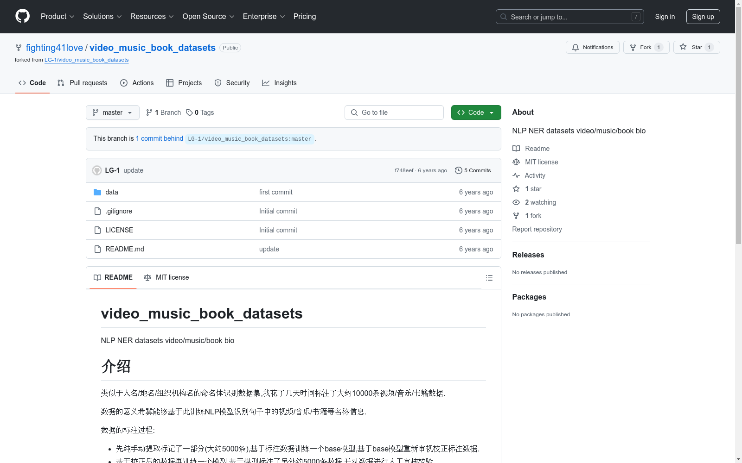Screen dimensions: 742x463
Task: View the 1 Branch list
Action: tap(163, 113)
